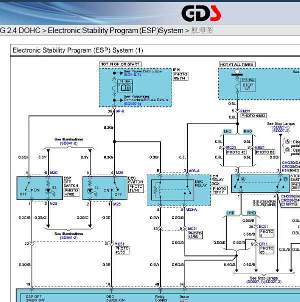
Task: Open the book icon in fuse F1 10A
Action: tap(126, 88)
